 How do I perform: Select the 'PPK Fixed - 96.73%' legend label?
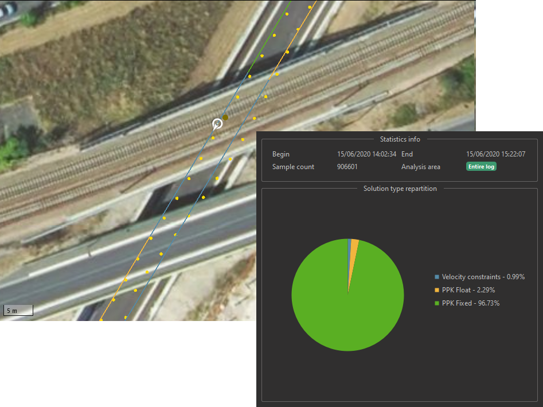pyautogui.click(x=470, y=303)
